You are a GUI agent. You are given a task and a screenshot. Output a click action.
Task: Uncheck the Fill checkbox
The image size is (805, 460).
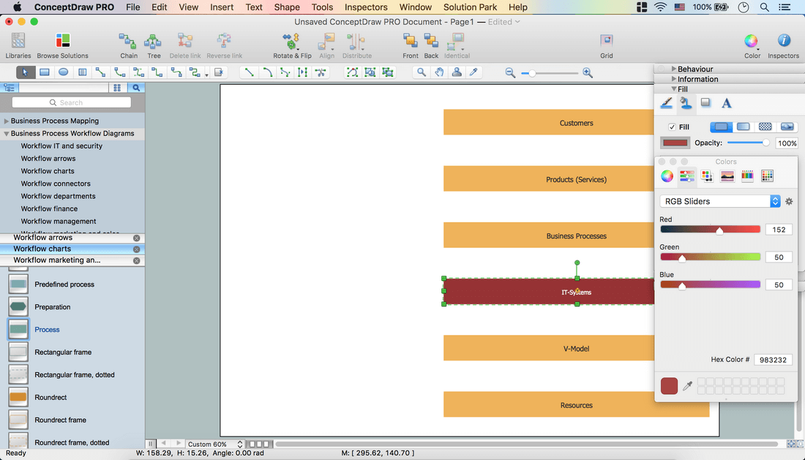tap(672, 127)
